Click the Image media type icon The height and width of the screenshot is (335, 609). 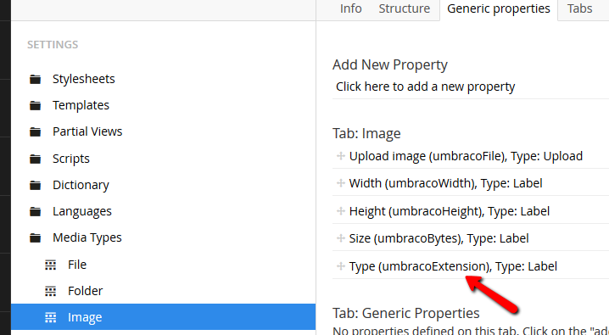[x=50, y=317]
